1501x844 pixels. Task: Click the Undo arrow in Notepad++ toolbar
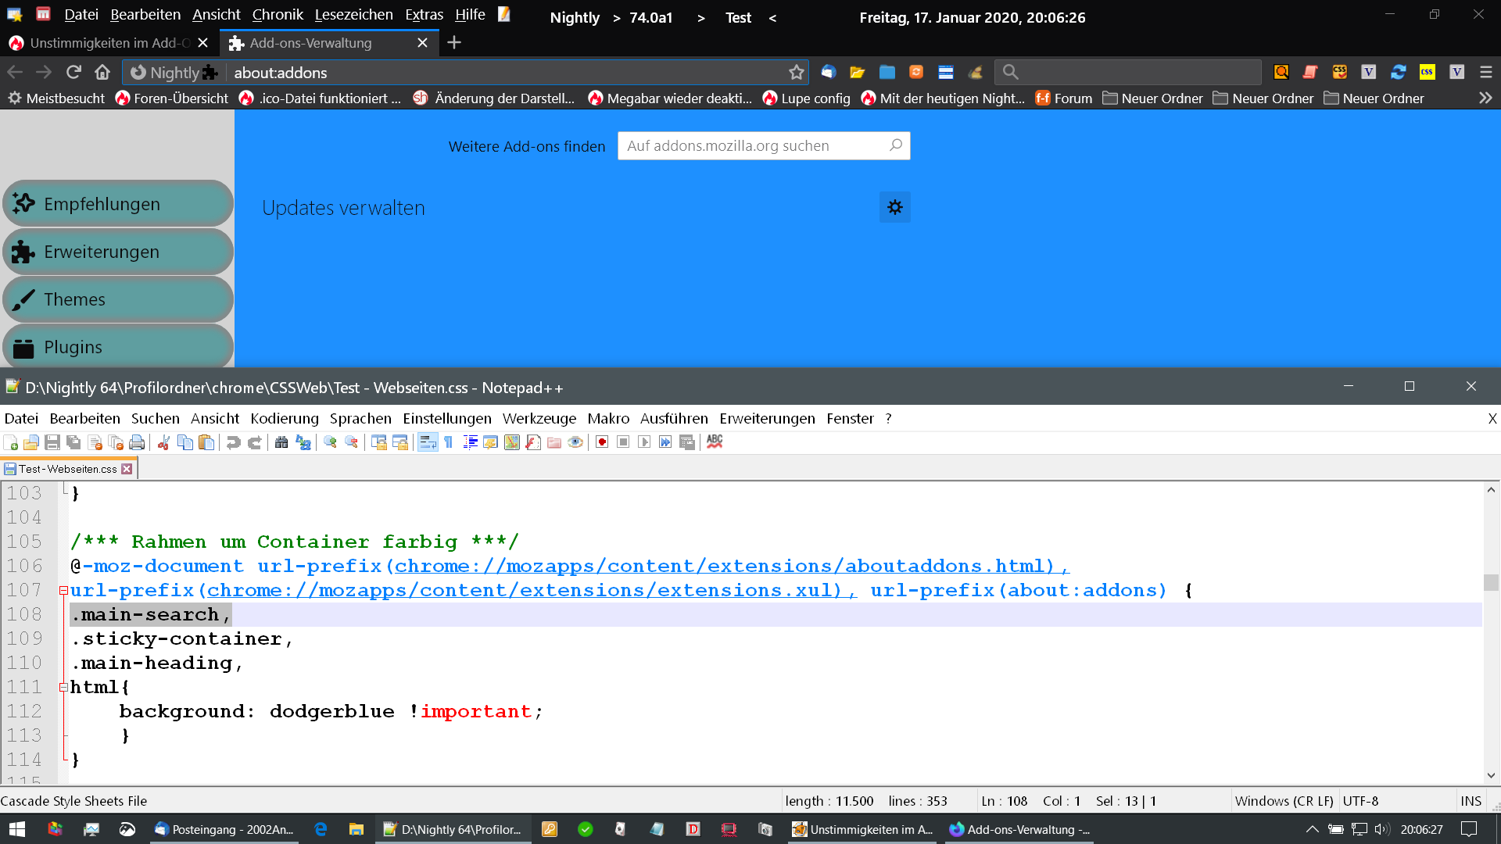coord(233,442)
